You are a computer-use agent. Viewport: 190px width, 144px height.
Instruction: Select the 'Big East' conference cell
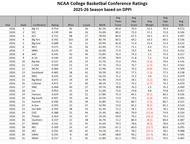click(x=37, y=43)
